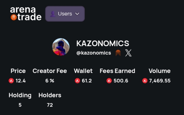Click the arena trade logo
The height and width of the screenshot is (115, 184).
click(26, 14)
